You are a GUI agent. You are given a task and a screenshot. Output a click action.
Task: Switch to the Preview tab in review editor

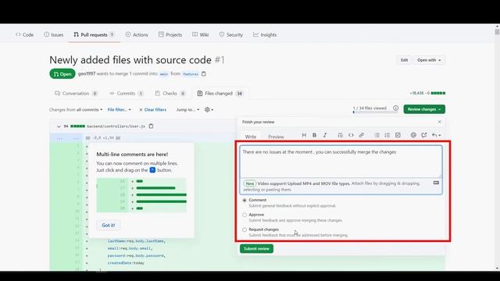[x=276, y=137]
